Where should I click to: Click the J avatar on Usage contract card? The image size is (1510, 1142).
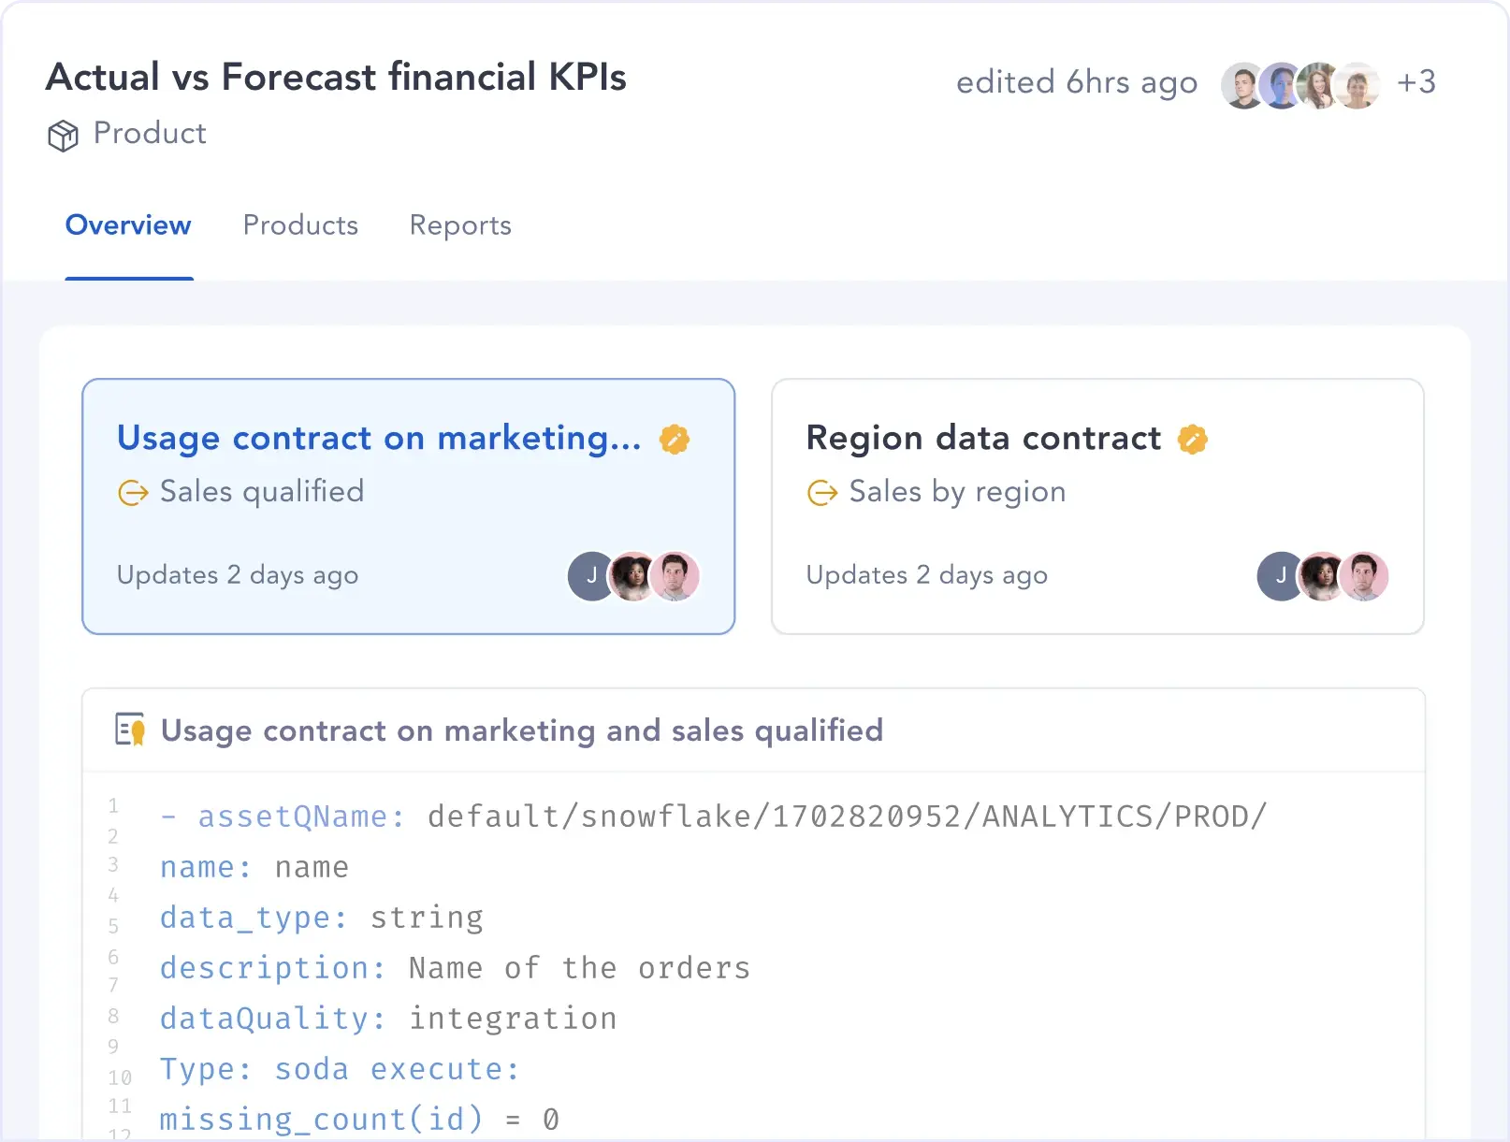coord(591,576)
